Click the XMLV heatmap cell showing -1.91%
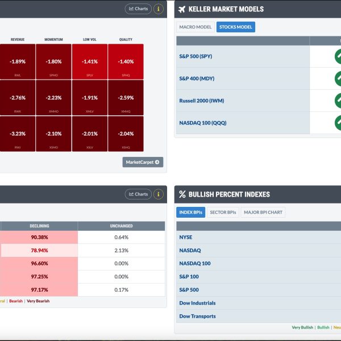Screen dimensions: 341x341 (x=90, y=98)
